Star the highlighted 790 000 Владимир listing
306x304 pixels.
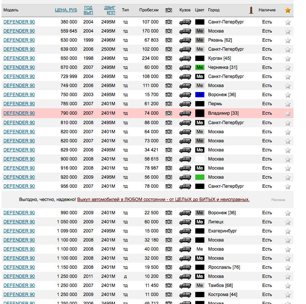288,114
